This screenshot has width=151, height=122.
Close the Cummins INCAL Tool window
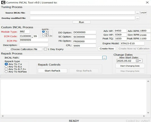point(147,3)
